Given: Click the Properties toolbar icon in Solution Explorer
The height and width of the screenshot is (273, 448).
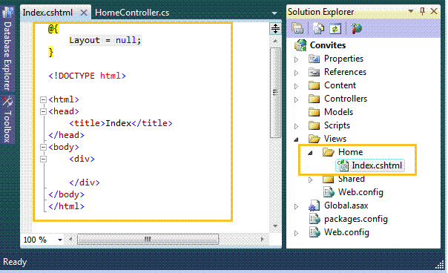Looking at the screenshot, I should 297,29.
